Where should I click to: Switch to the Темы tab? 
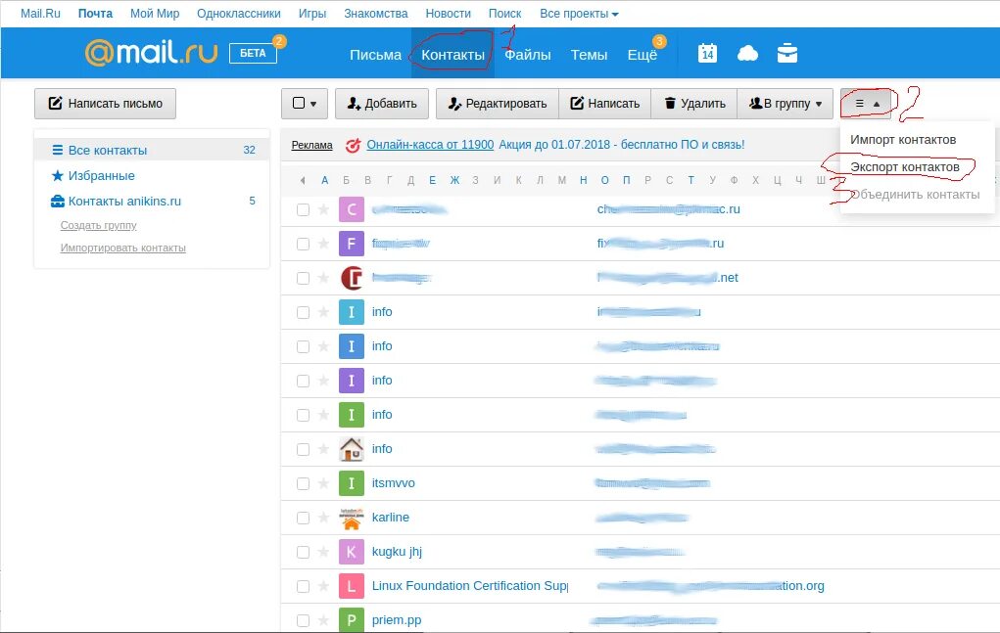coord(589,55)
